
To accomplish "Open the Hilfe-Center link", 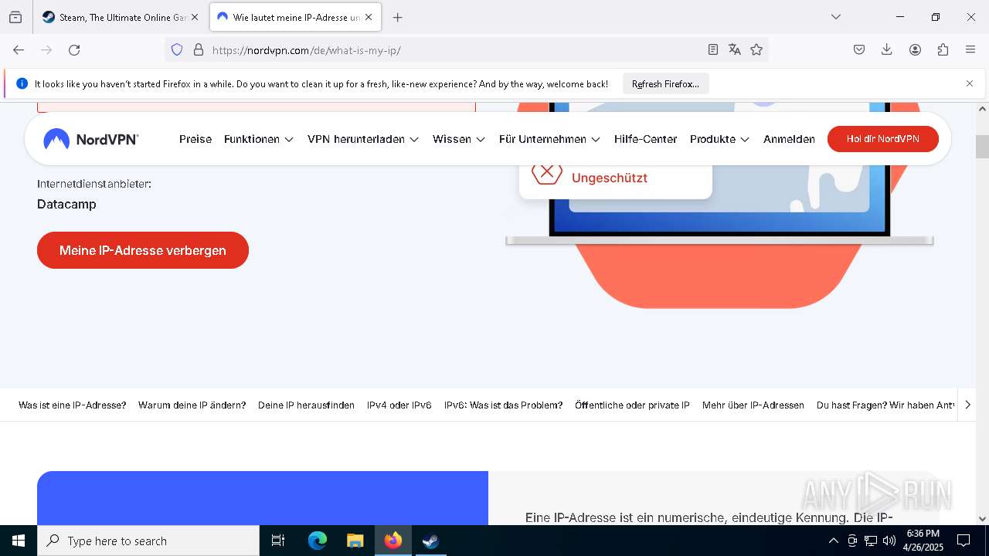I will pos(645,139).
